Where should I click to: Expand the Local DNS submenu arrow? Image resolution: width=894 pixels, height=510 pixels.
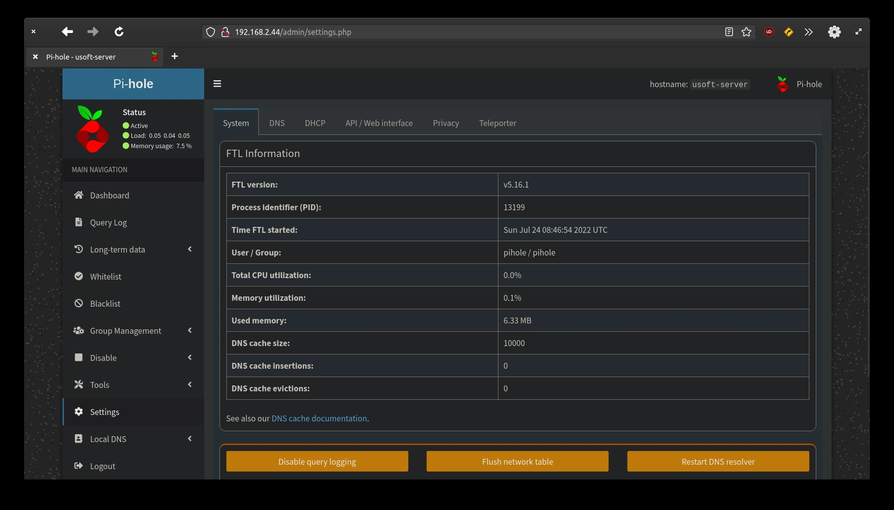[190, 439]
